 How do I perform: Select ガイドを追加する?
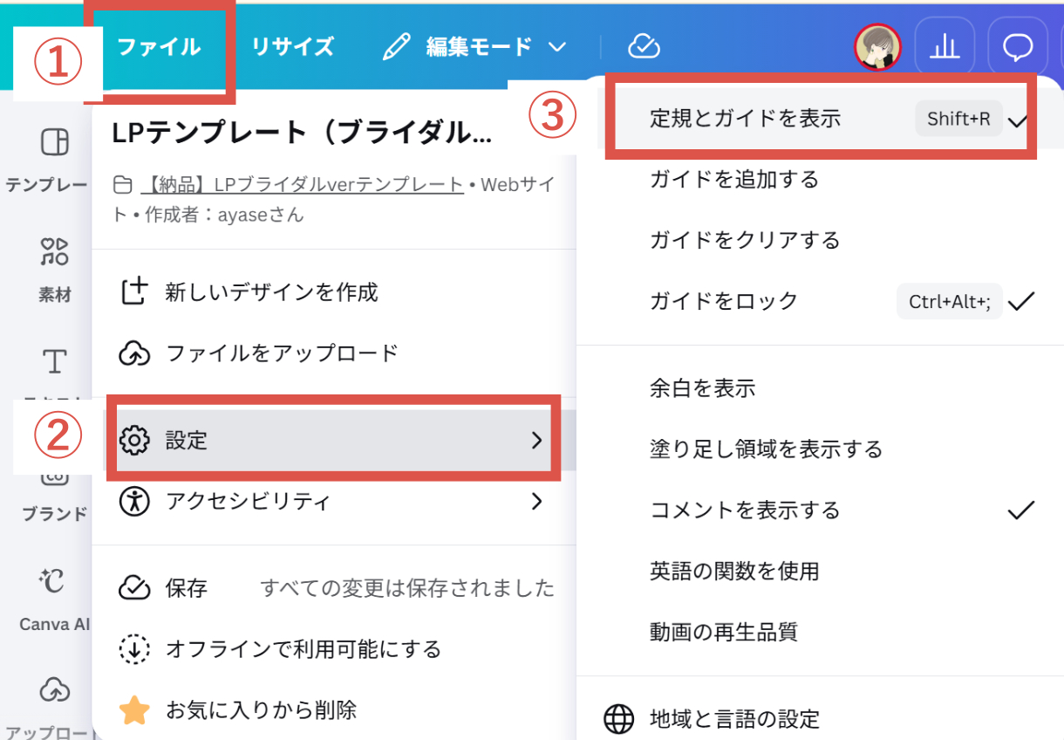(820, 180)
